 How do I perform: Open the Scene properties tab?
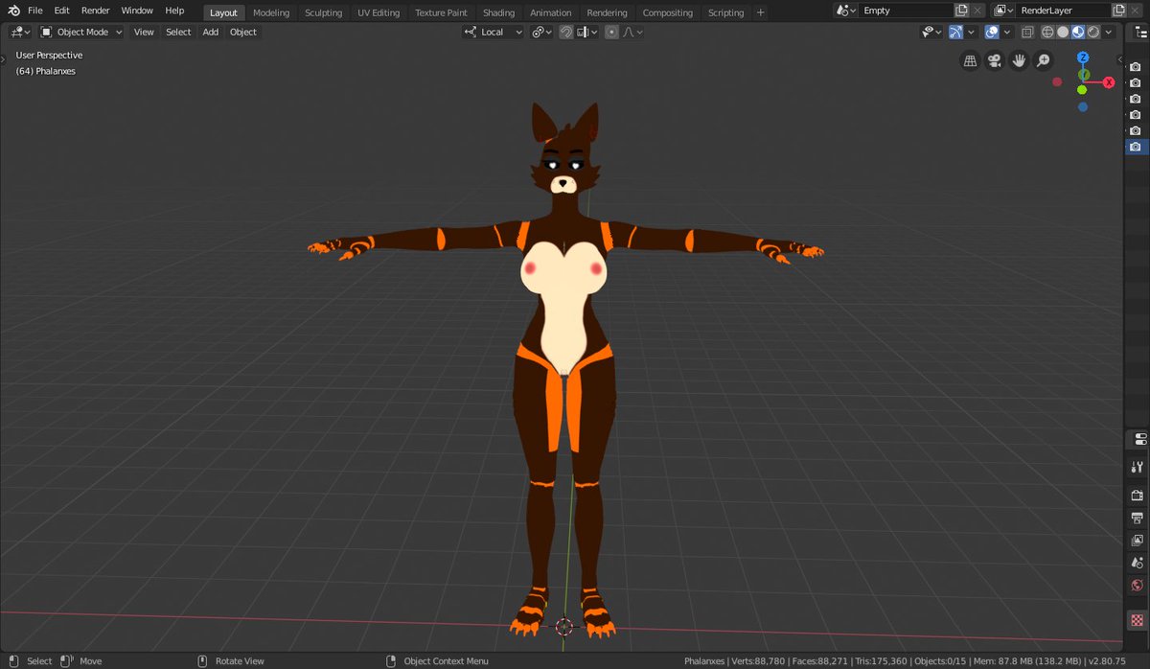coord(1137,563)
